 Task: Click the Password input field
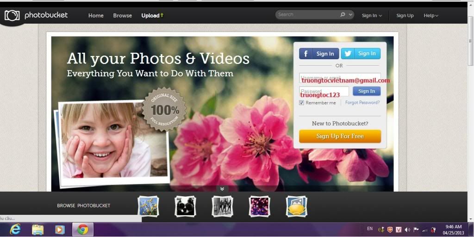(x=324, y=91)
